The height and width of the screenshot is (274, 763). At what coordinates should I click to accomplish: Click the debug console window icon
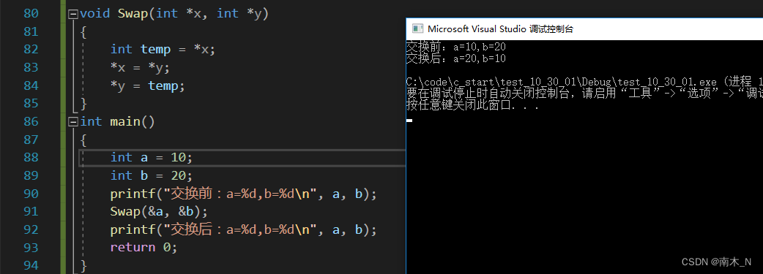[417, 28]
